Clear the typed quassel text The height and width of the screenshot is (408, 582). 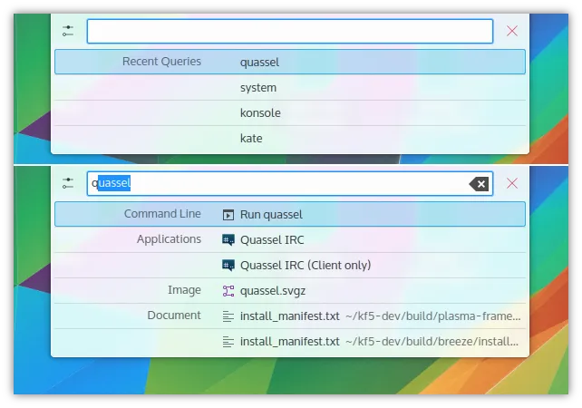click(x=479, y=184)
